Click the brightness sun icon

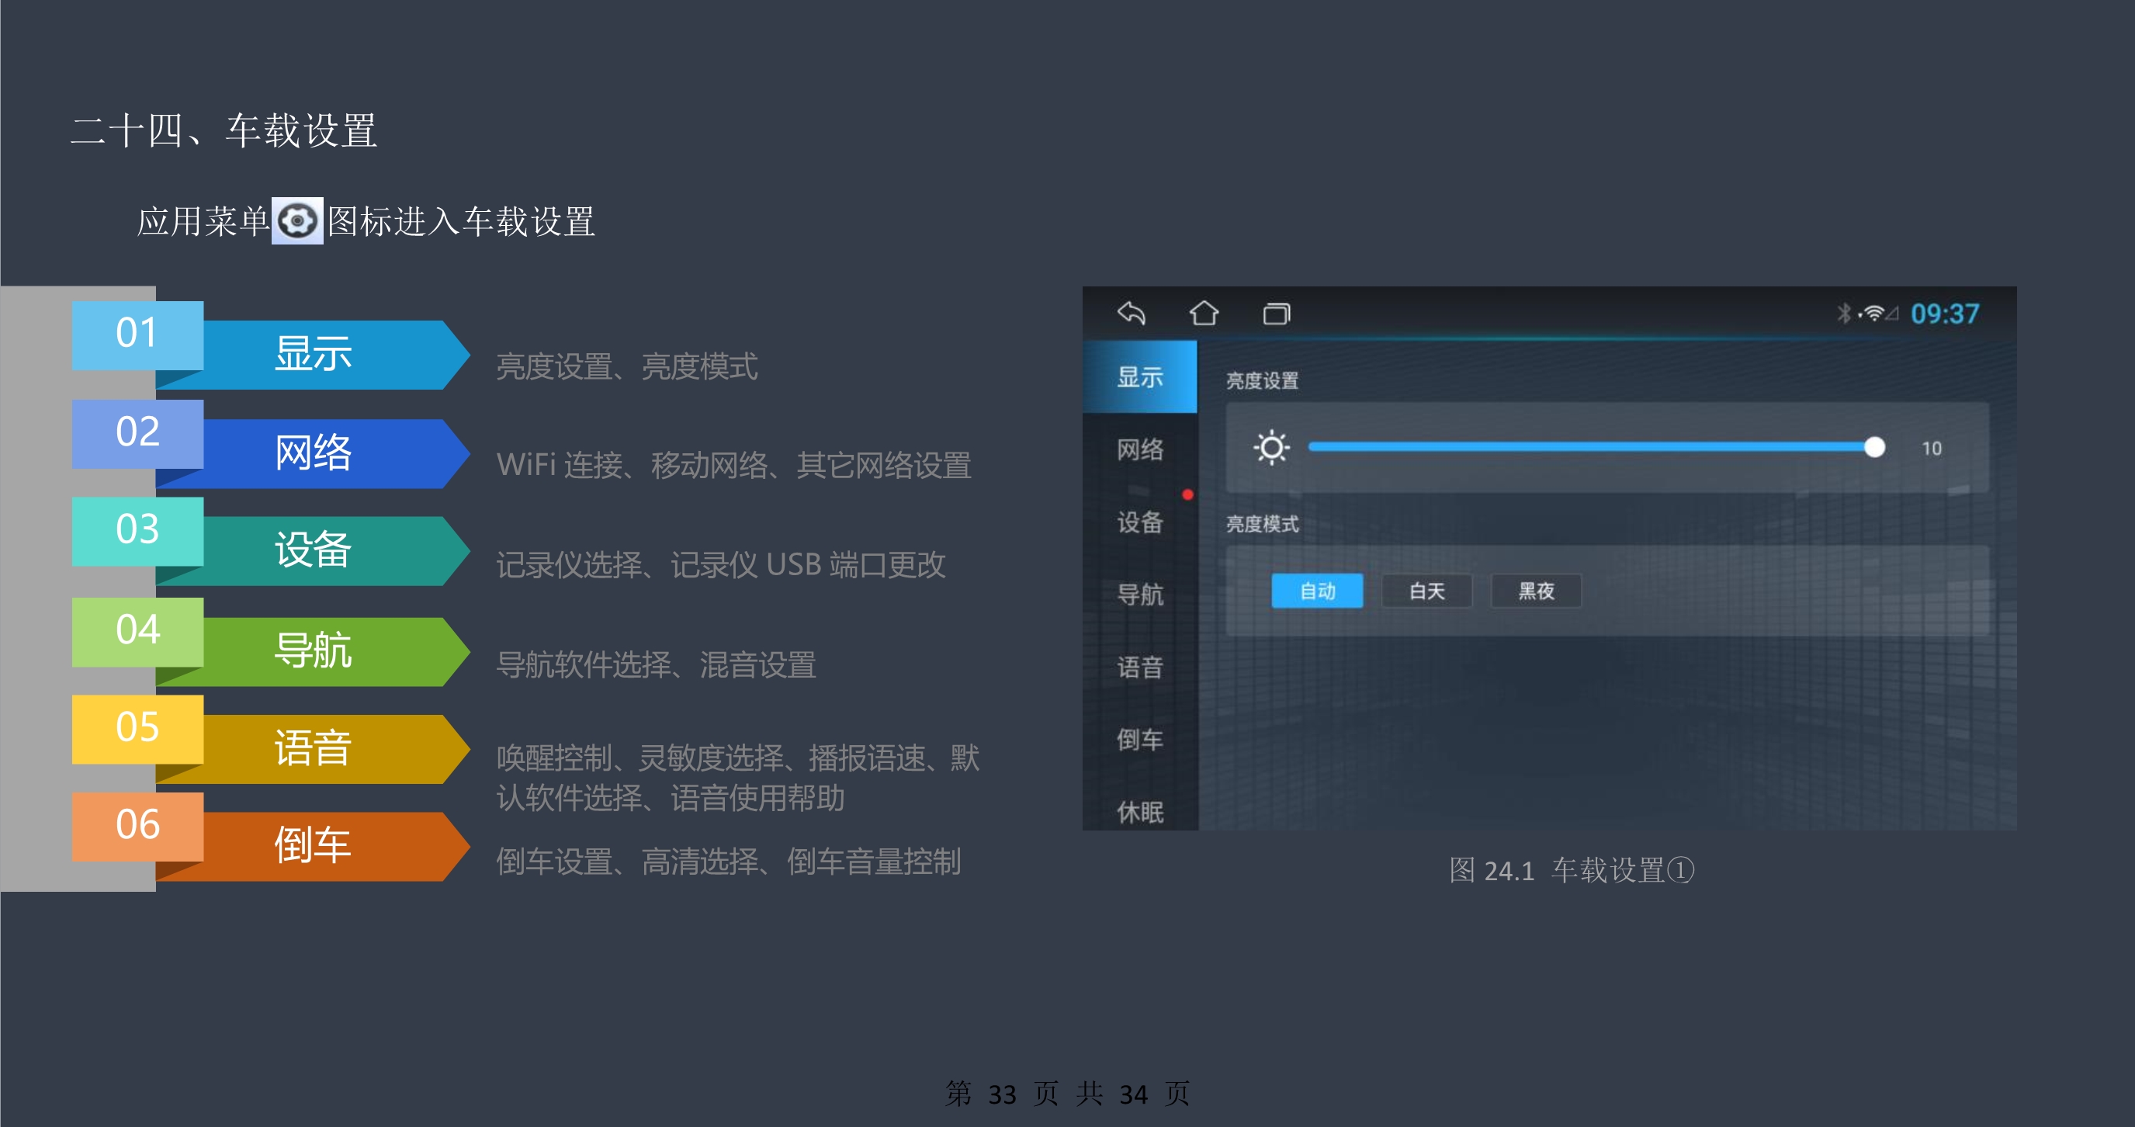[1270, 448]
